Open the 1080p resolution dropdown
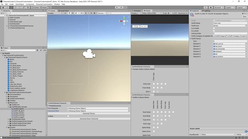This screenshot has width=248, height=139. [x=152, y=13]
